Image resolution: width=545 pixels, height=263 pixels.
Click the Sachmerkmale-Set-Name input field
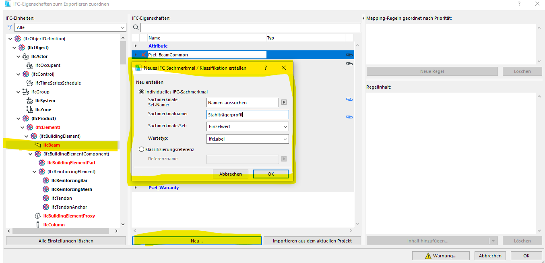tap(242, 103)
